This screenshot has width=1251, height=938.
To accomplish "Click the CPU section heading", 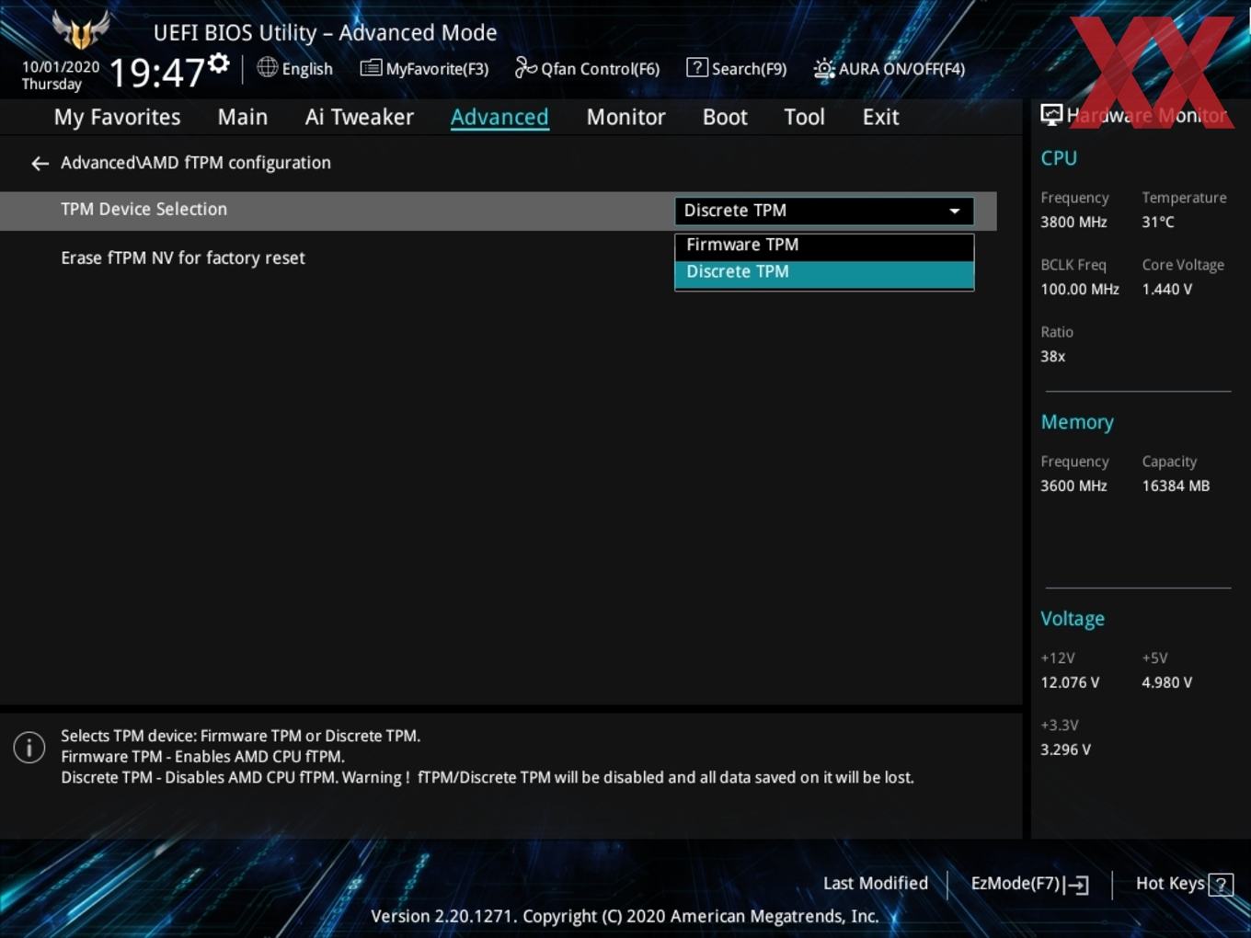I will coord(1059,158).
